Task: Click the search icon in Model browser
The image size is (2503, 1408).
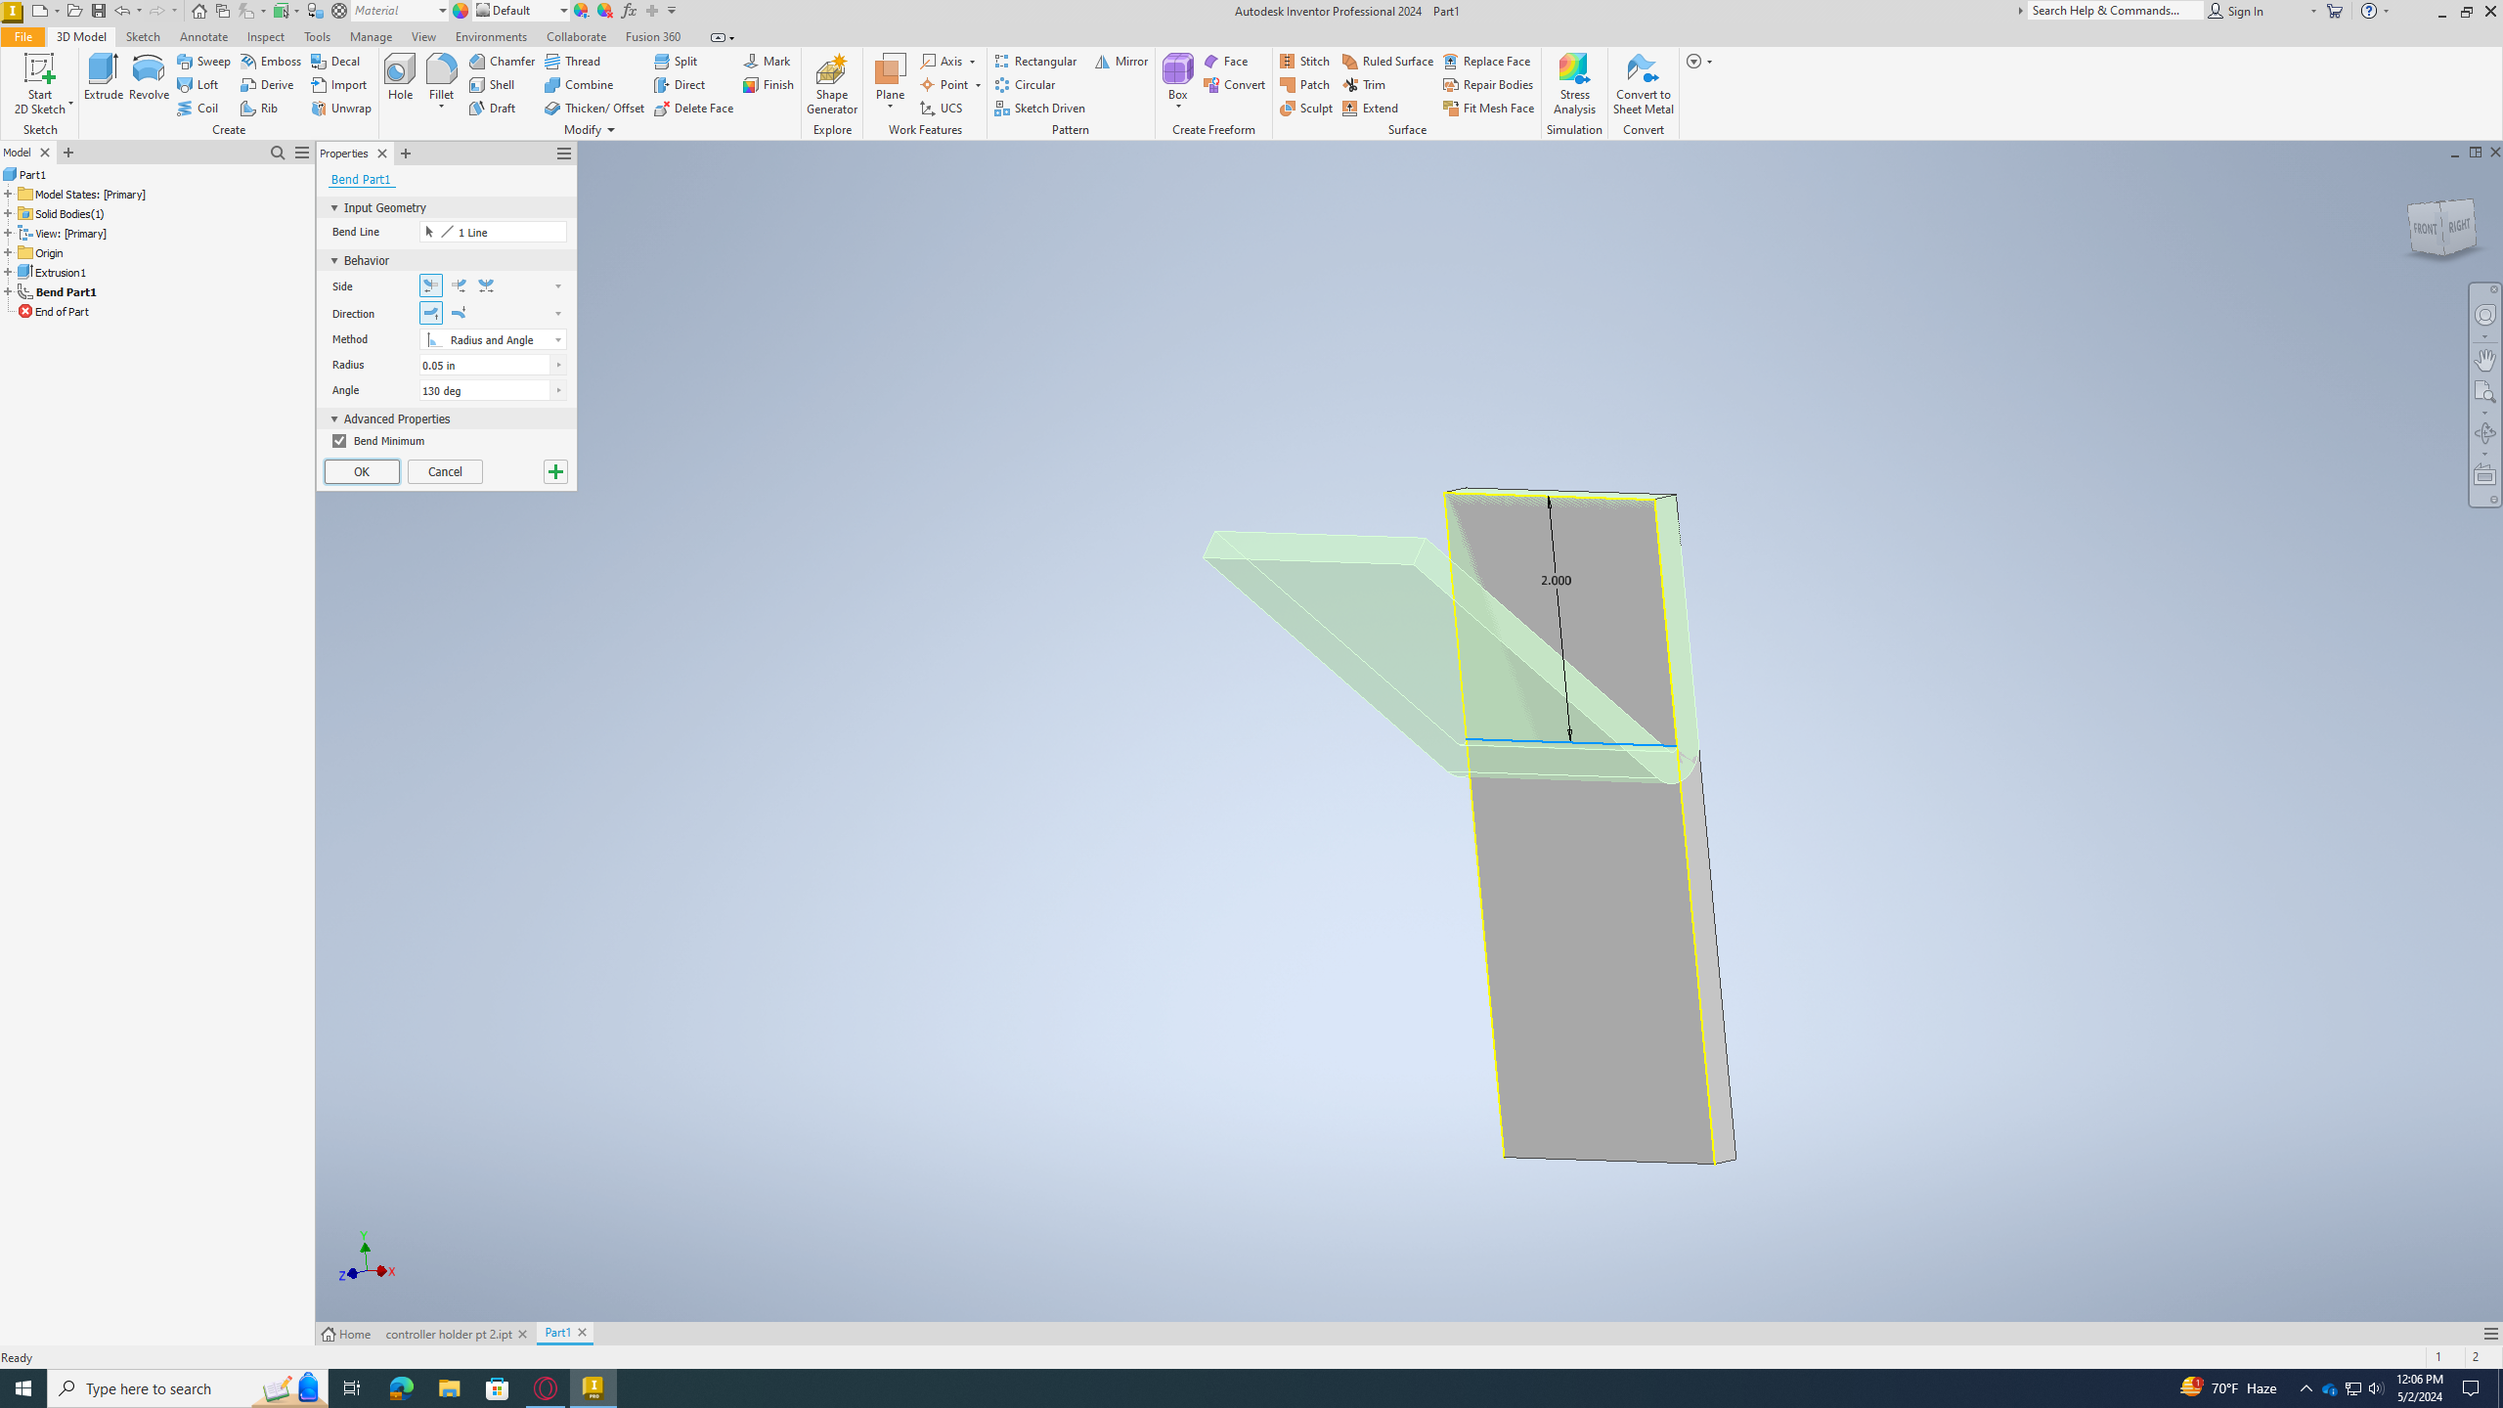Action: click(278, 153)
